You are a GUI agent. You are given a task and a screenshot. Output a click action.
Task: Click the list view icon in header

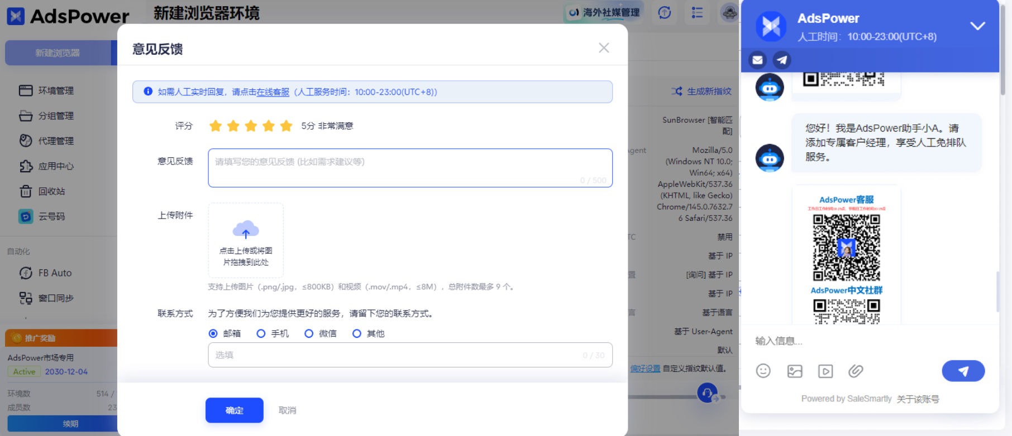[697, 12]
